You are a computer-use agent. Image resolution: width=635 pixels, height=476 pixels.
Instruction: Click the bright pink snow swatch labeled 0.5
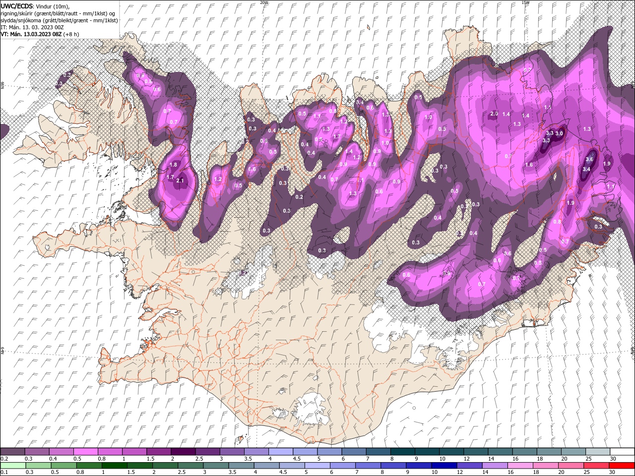pos(85,452)
